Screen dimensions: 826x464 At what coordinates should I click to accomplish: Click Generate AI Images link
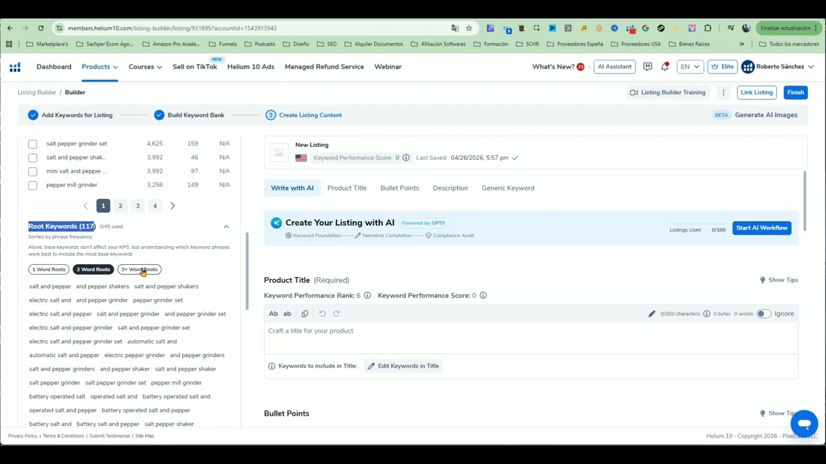tap(766, 115)
